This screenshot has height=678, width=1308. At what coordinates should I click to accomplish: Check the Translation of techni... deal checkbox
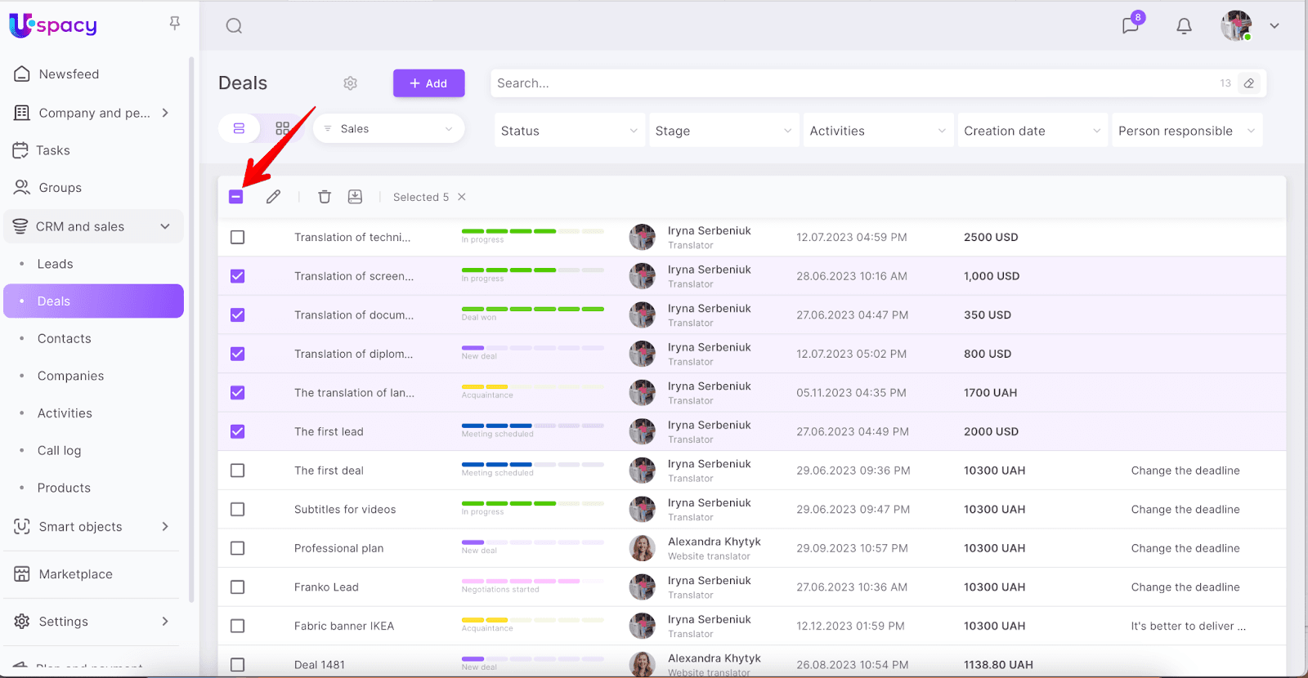point(238,238)
